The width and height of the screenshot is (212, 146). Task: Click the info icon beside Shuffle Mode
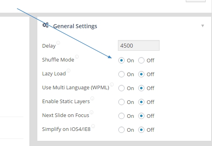[x=77, y=57]
